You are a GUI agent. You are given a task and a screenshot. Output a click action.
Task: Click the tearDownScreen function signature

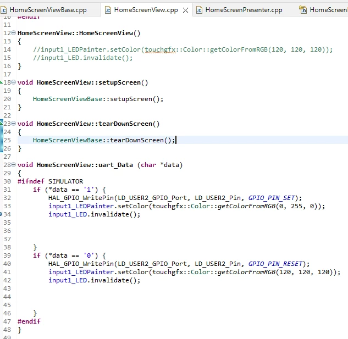89,124
